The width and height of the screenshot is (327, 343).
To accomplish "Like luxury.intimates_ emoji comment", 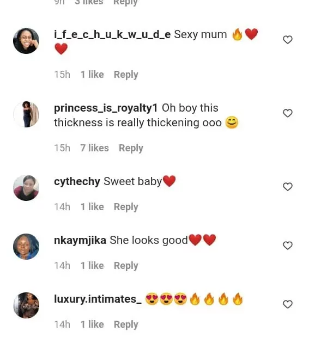I will coord(288,304).
